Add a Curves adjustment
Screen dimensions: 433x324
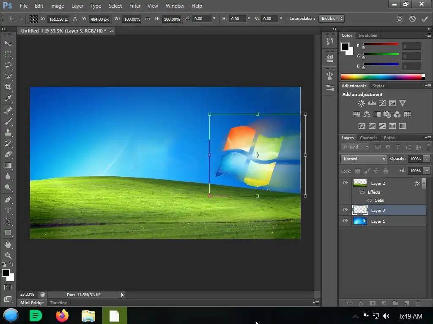pyautogui.click(x=382, y=103)
